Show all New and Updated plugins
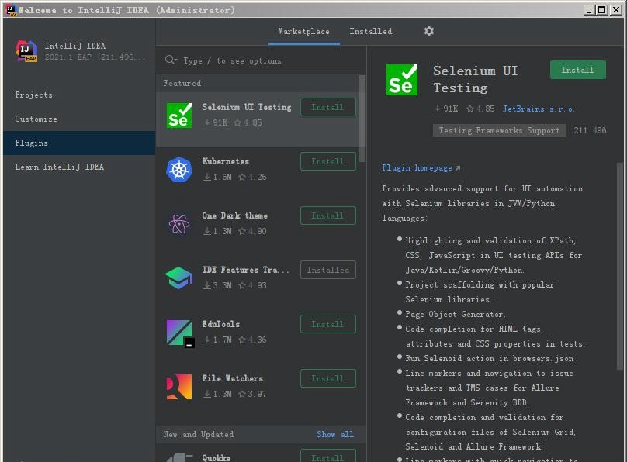This screenshot has width=627, height=462. 335,434
